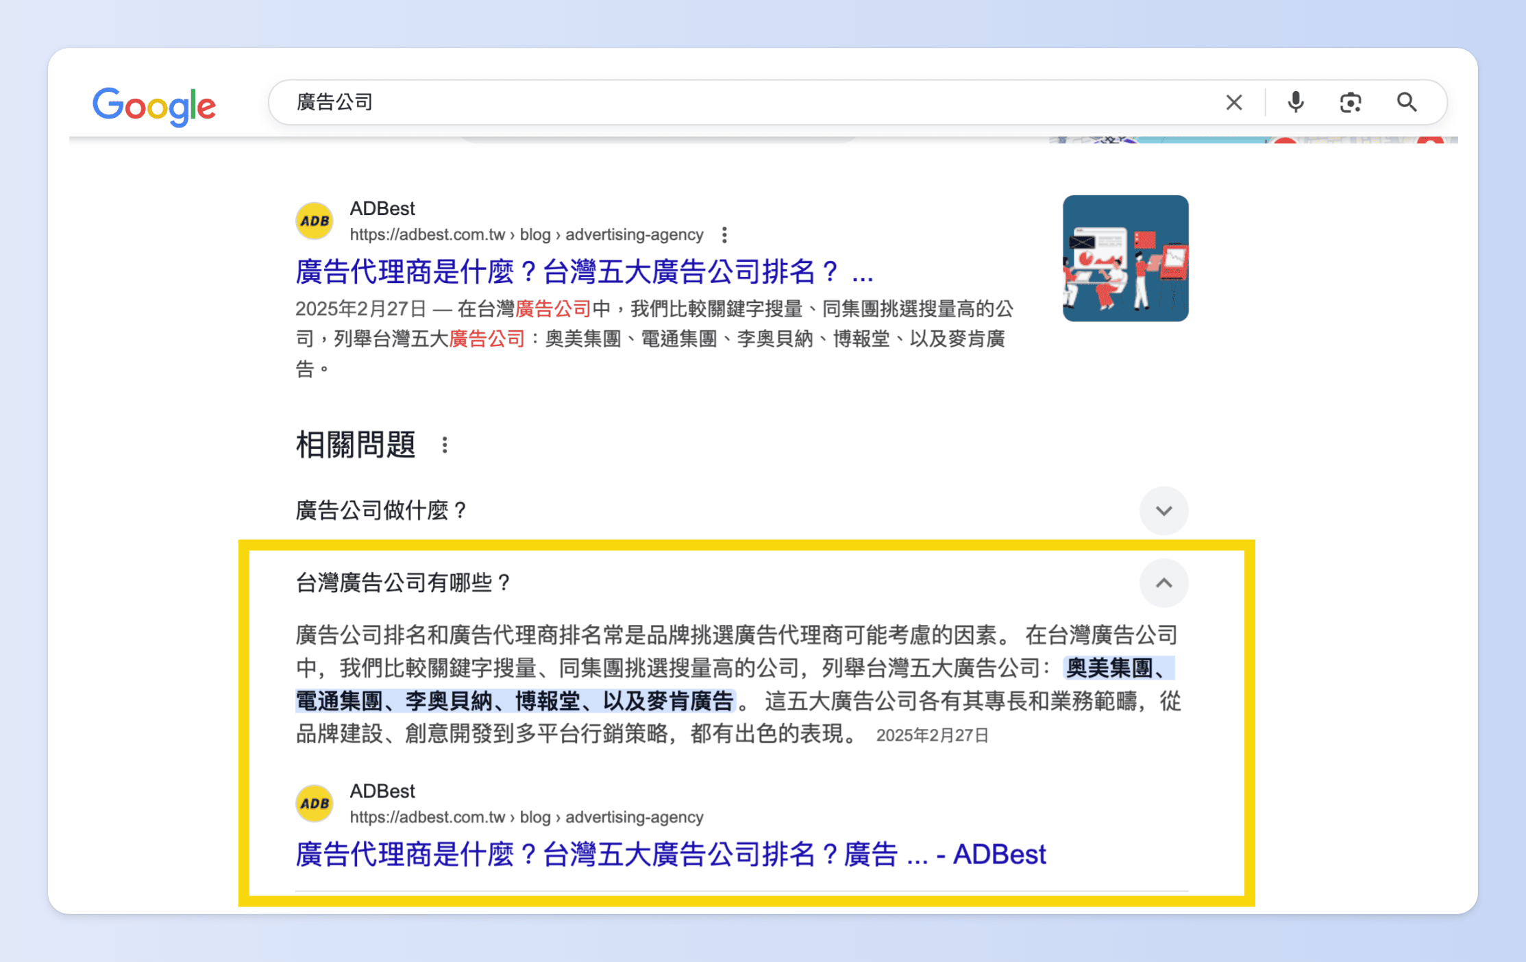Open the link 廣告代理商是什麼？台灣五大廣告公司排名？
Viewport: 1526px width, 962px height.
pos(583,272)
